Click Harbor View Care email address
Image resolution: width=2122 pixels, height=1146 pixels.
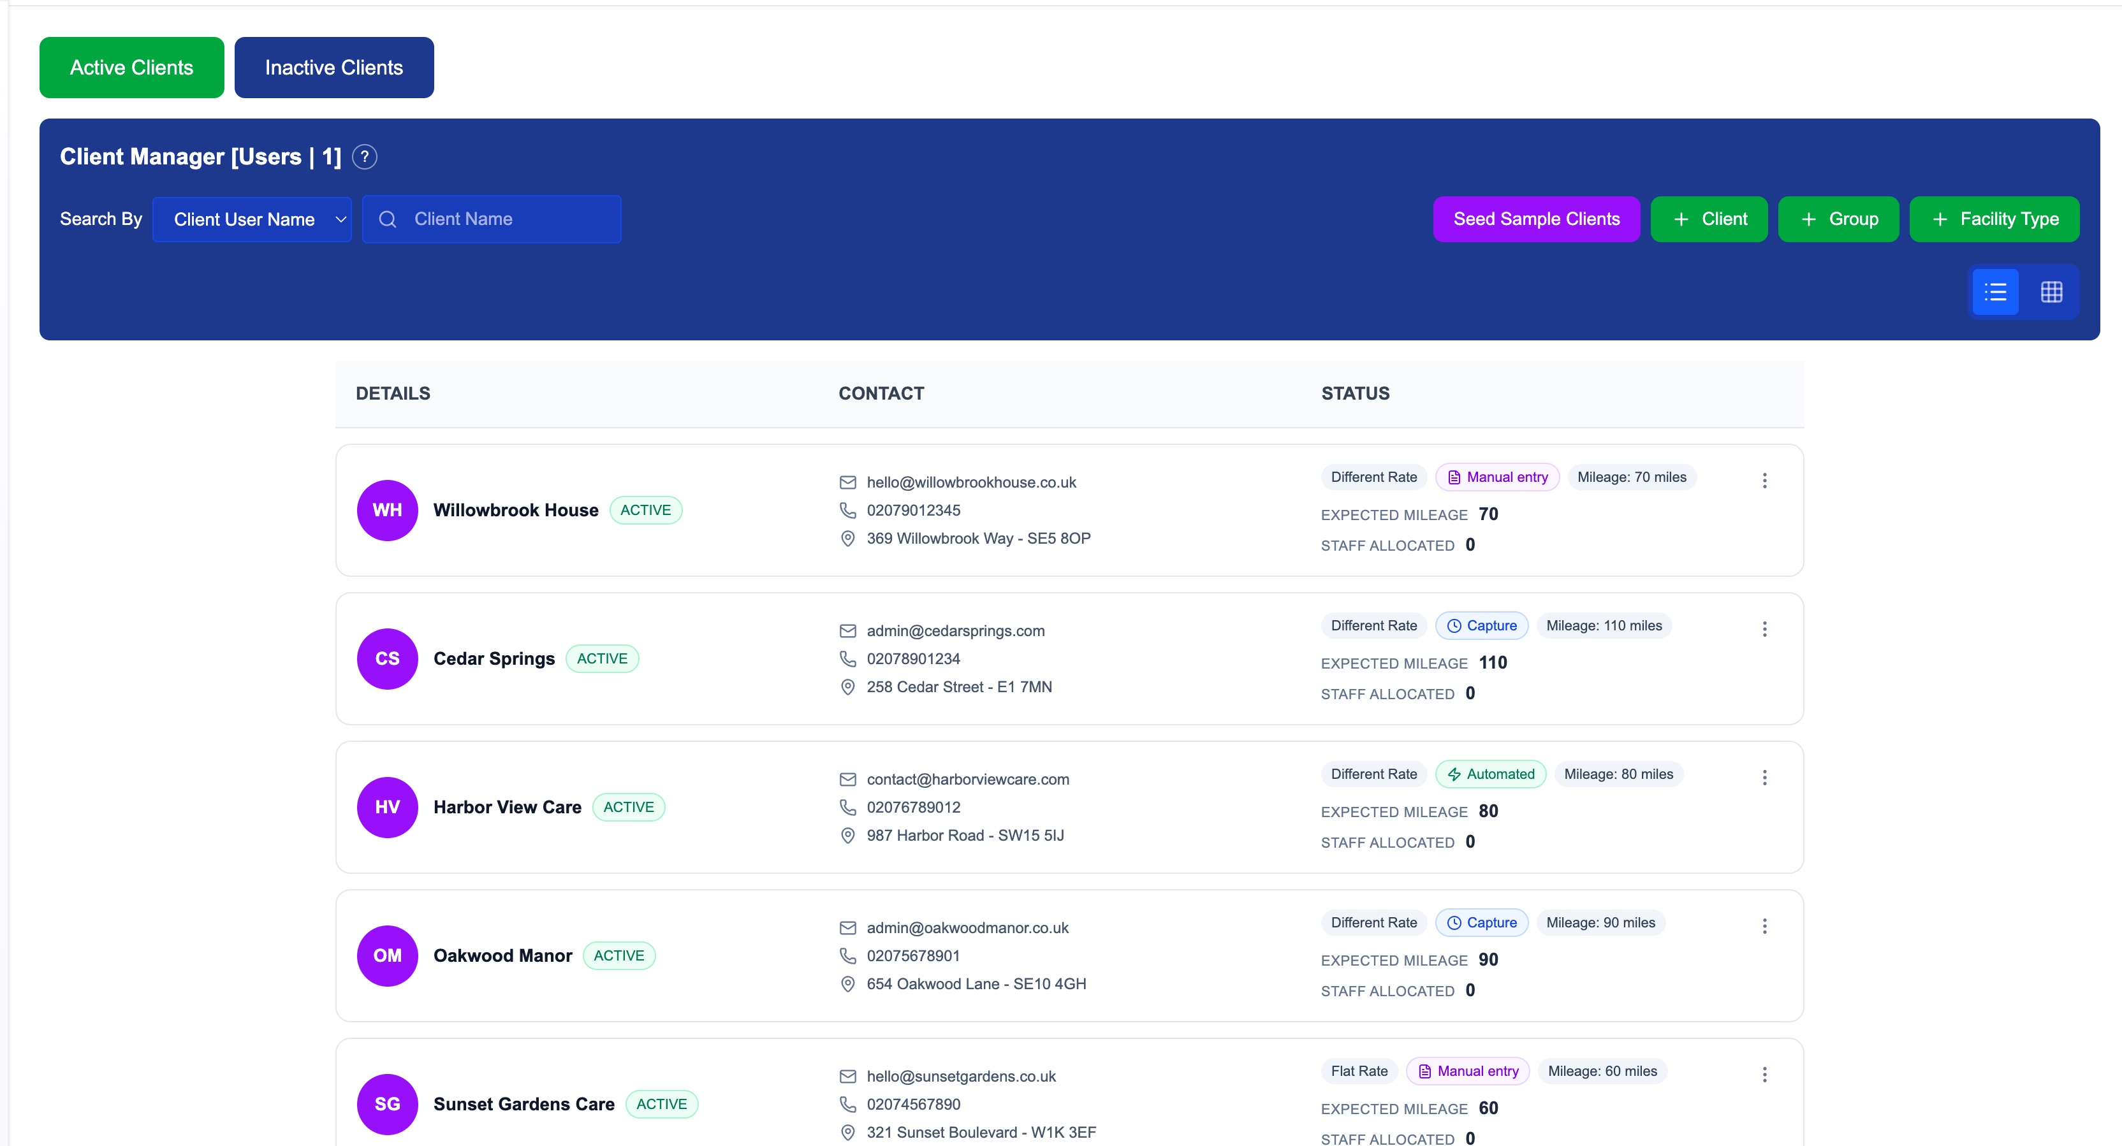pyautogui.click(x=967, y=779)
